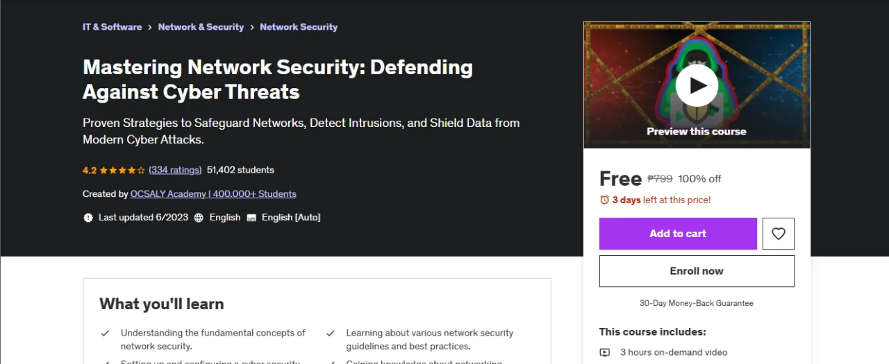Go to Network Security breadcrumb
Screen dimensions: 889x364
coord(299,27)
